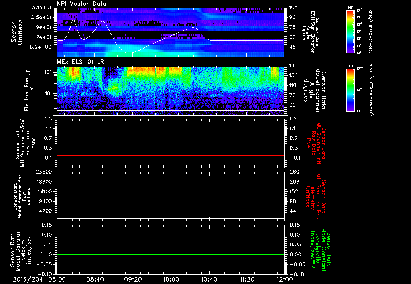The width and height of the screenshot is (411, 284).
Task: Click the 3.1e+01 sector tick value
Action: 42,8
